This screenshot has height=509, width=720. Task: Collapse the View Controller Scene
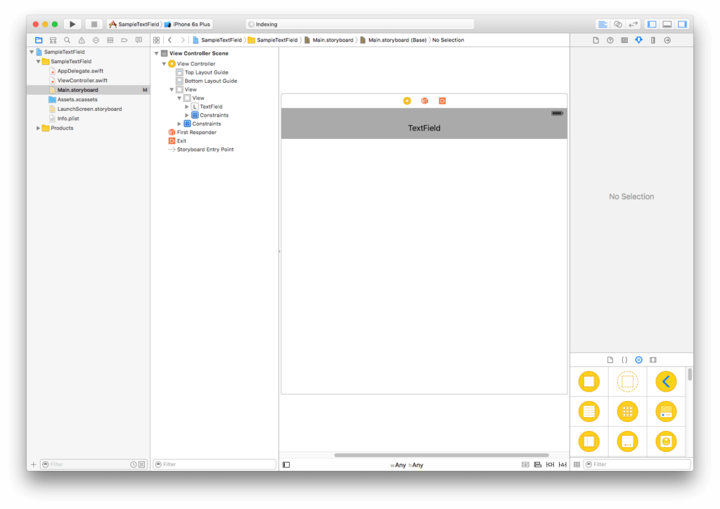pyautogui.click(x=156, y=53)
